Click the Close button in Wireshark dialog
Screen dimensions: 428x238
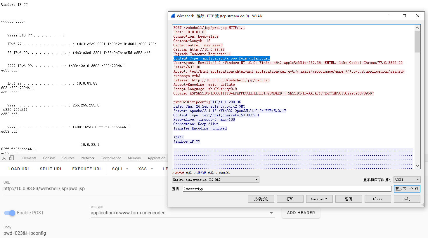pos(378,199)
